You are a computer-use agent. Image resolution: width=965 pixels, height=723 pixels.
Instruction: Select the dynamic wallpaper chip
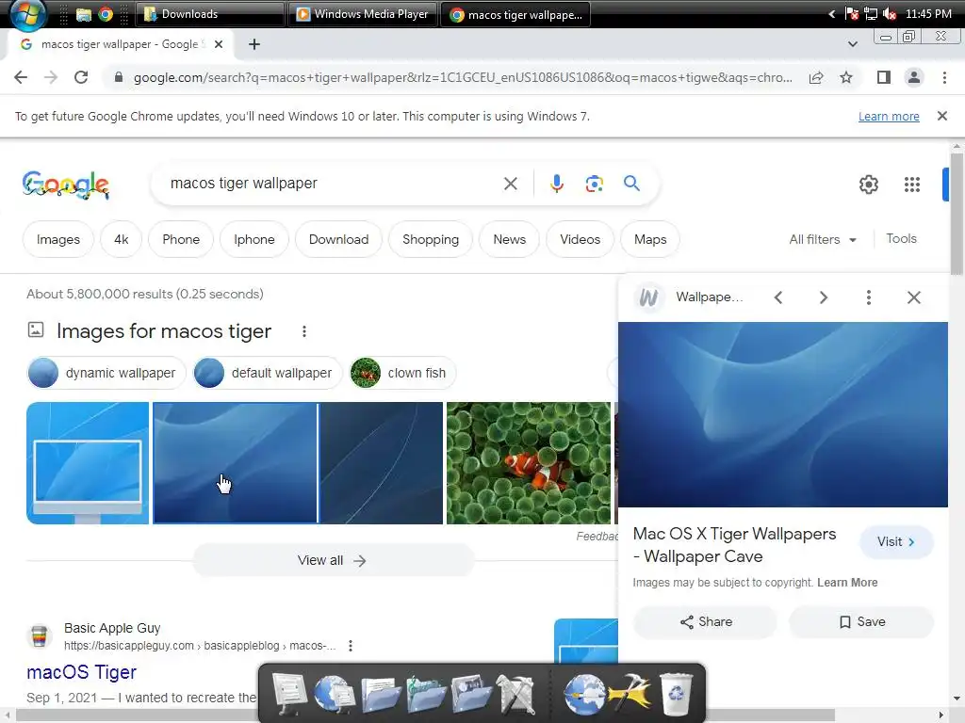(x=106, y=373)
